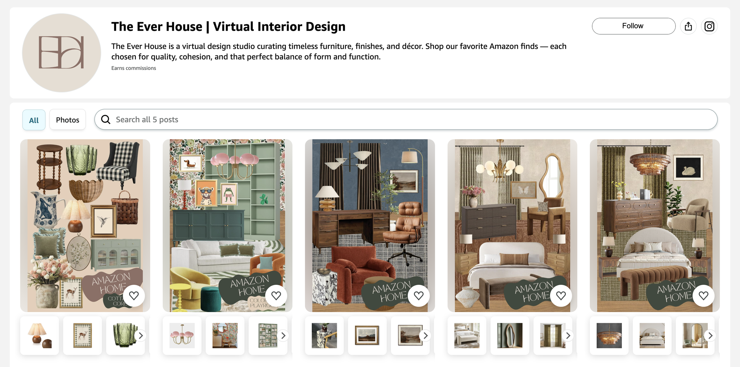Heart the swan art bedroom post
This screenshot has height=367, width=740.
click(704, 295)
